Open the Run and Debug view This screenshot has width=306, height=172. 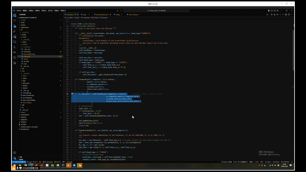pos(14,31)
